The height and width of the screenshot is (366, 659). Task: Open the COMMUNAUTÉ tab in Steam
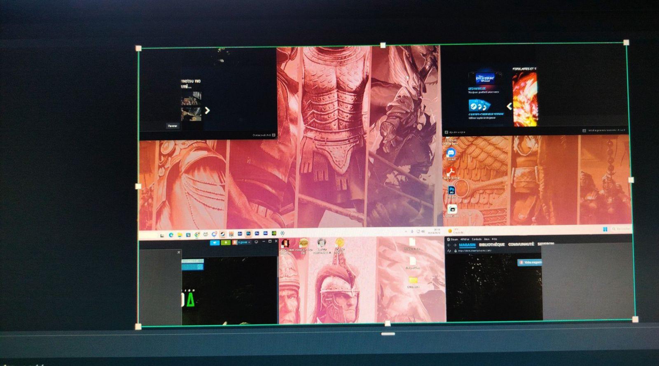[x=521, y=244]
